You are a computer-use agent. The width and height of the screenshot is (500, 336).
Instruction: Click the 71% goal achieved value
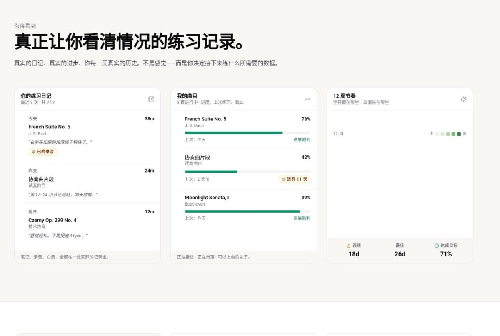pyautogui.click(x=446, y=254)
